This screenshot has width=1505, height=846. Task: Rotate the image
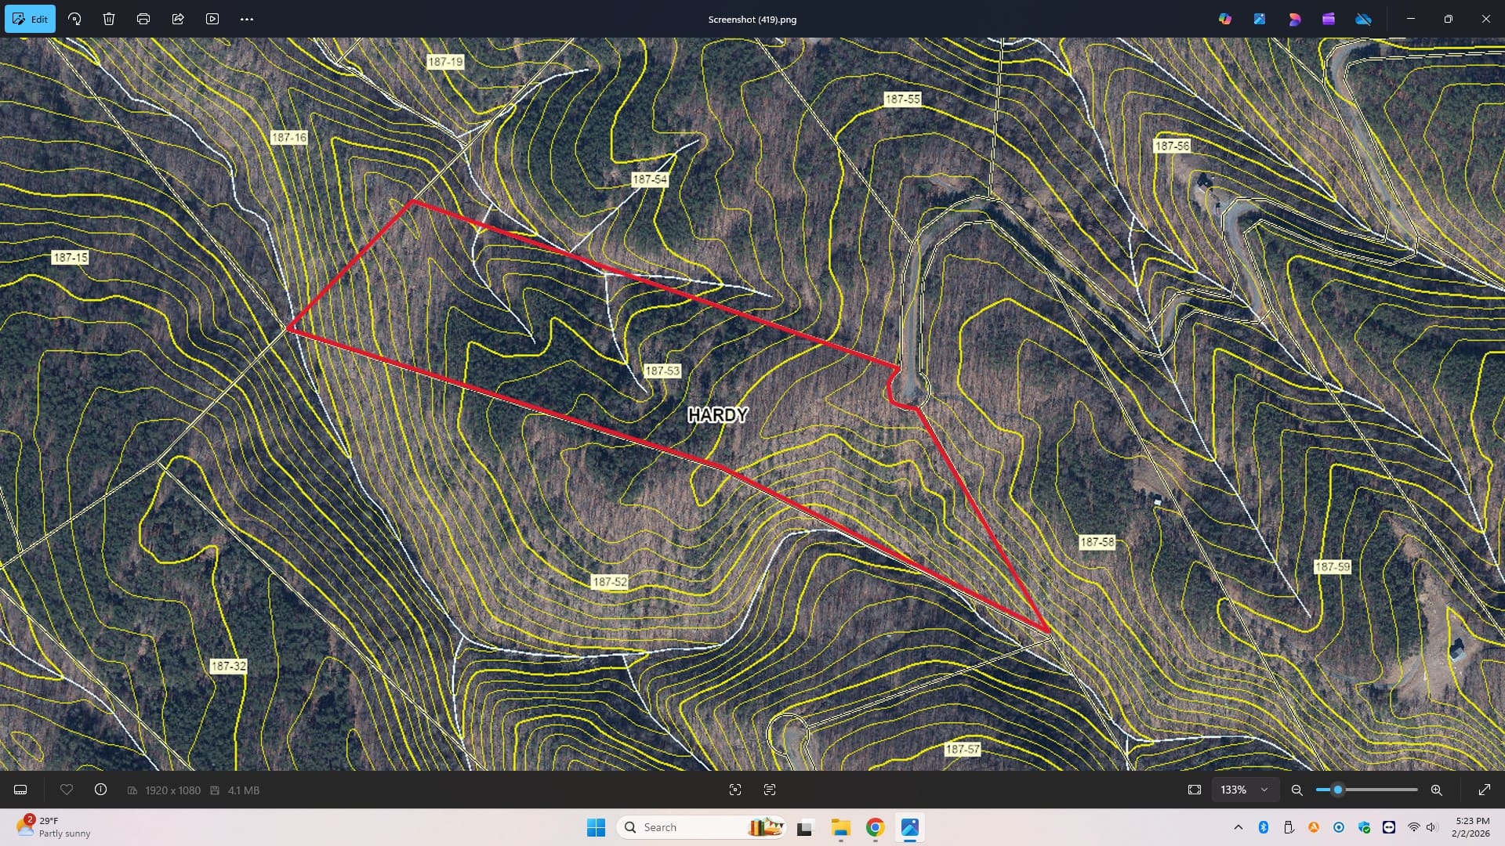pyautogui.click(x=74, y=19)
